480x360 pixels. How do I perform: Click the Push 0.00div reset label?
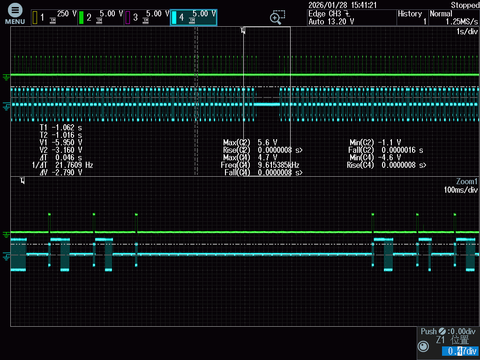[x=448, y=331]
